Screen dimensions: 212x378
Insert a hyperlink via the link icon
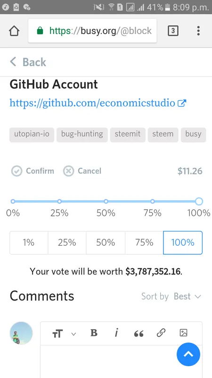click(x=161, y=333)
